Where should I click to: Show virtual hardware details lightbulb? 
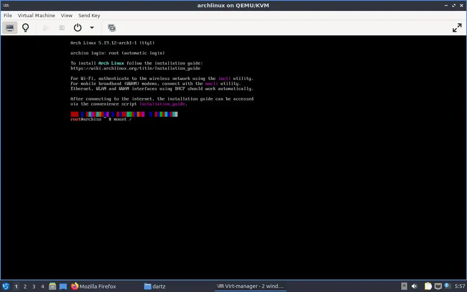(26, 28)
